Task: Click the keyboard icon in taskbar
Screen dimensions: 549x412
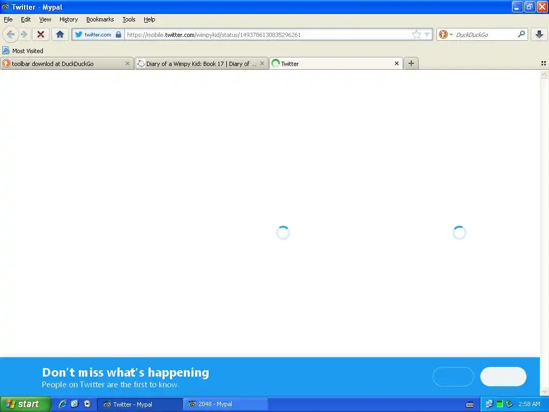Action: 470,404
